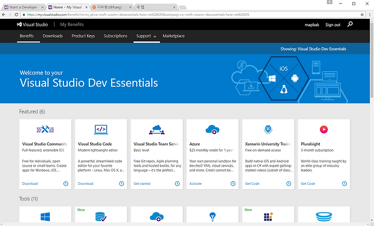Click the colored grid icon under Tools
The height and width of the screenshot is (226, 374).
[269, 217]
